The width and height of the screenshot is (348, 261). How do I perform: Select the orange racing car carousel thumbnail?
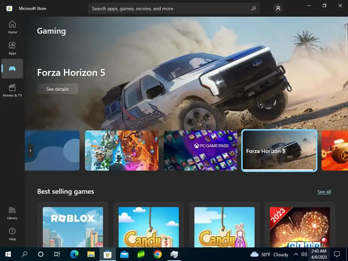click(x=335, y=151)
